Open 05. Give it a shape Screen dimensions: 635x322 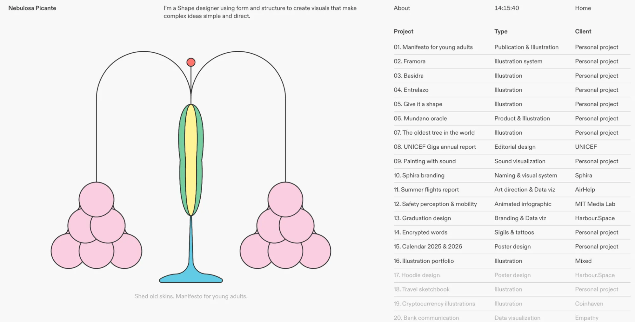[x=418, y=104]
